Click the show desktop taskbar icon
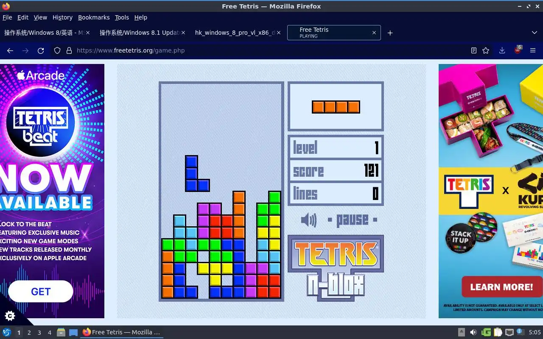Screen dimensions: 543x339 73,333
